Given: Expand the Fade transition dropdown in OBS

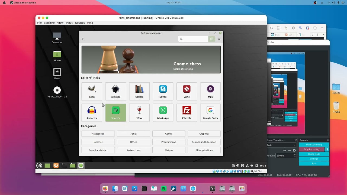Looking at the screenshot, I should click(281, 145).
